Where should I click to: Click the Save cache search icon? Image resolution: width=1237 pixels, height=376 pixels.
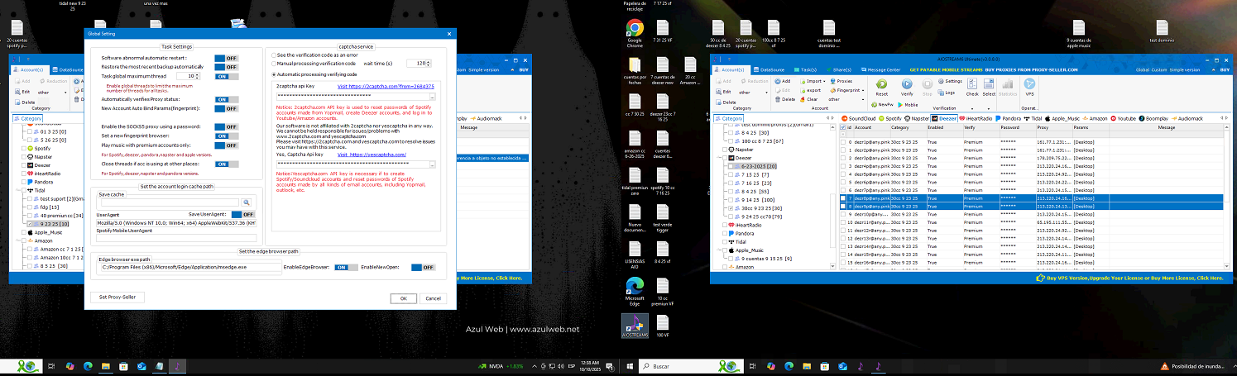246,202
